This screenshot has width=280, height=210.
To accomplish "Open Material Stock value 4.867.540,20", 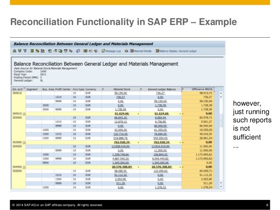I will pos(121,159).
